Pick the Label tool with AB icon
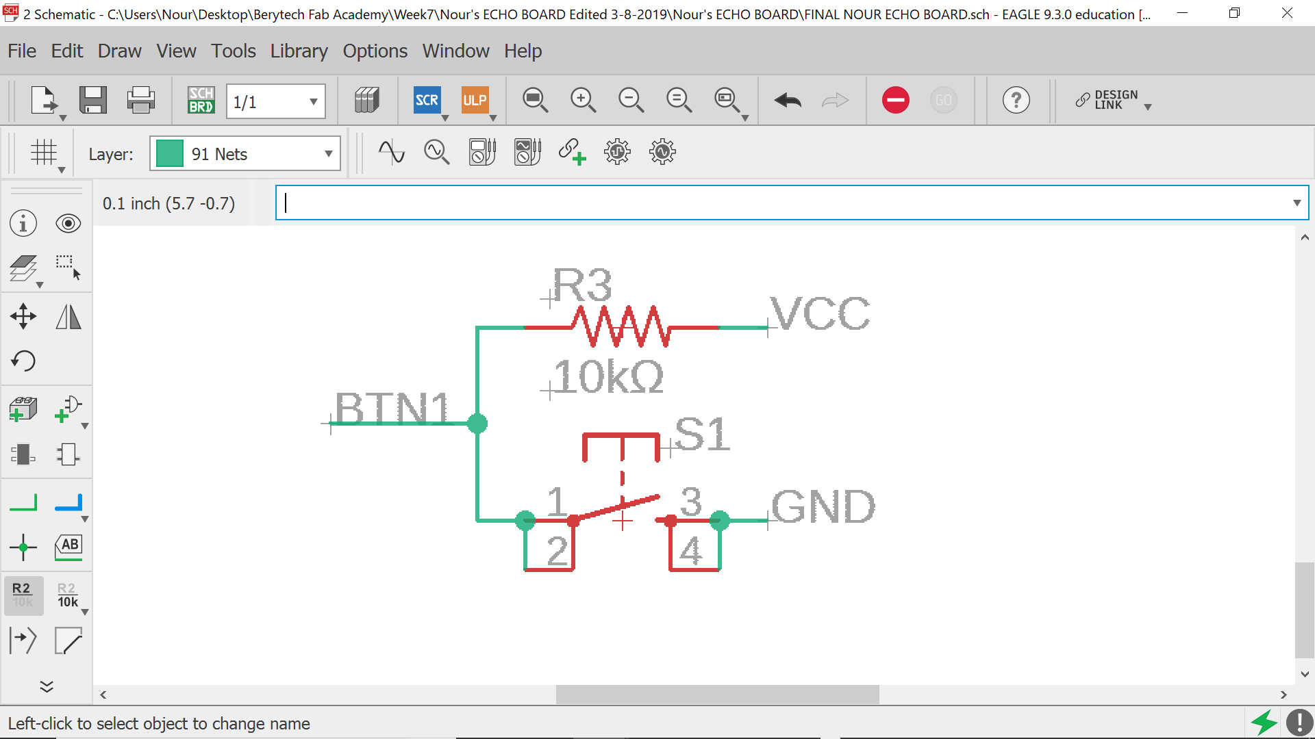Screen dimensions: 1315x739 68,547
